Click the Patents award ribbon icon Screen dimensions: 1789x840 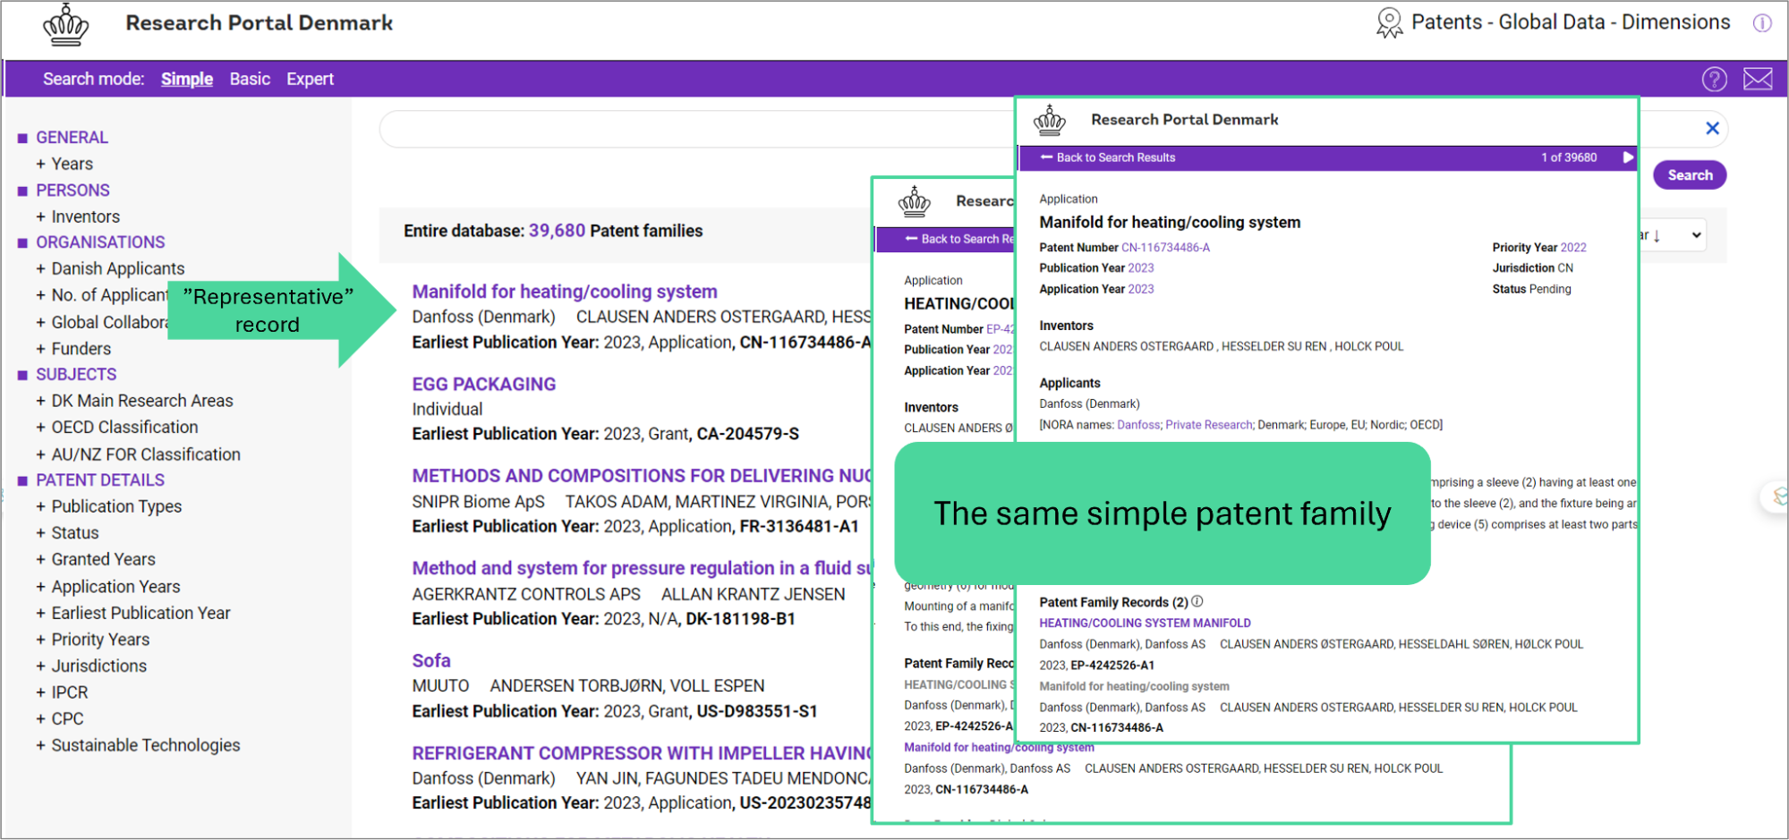point(1388,23)
